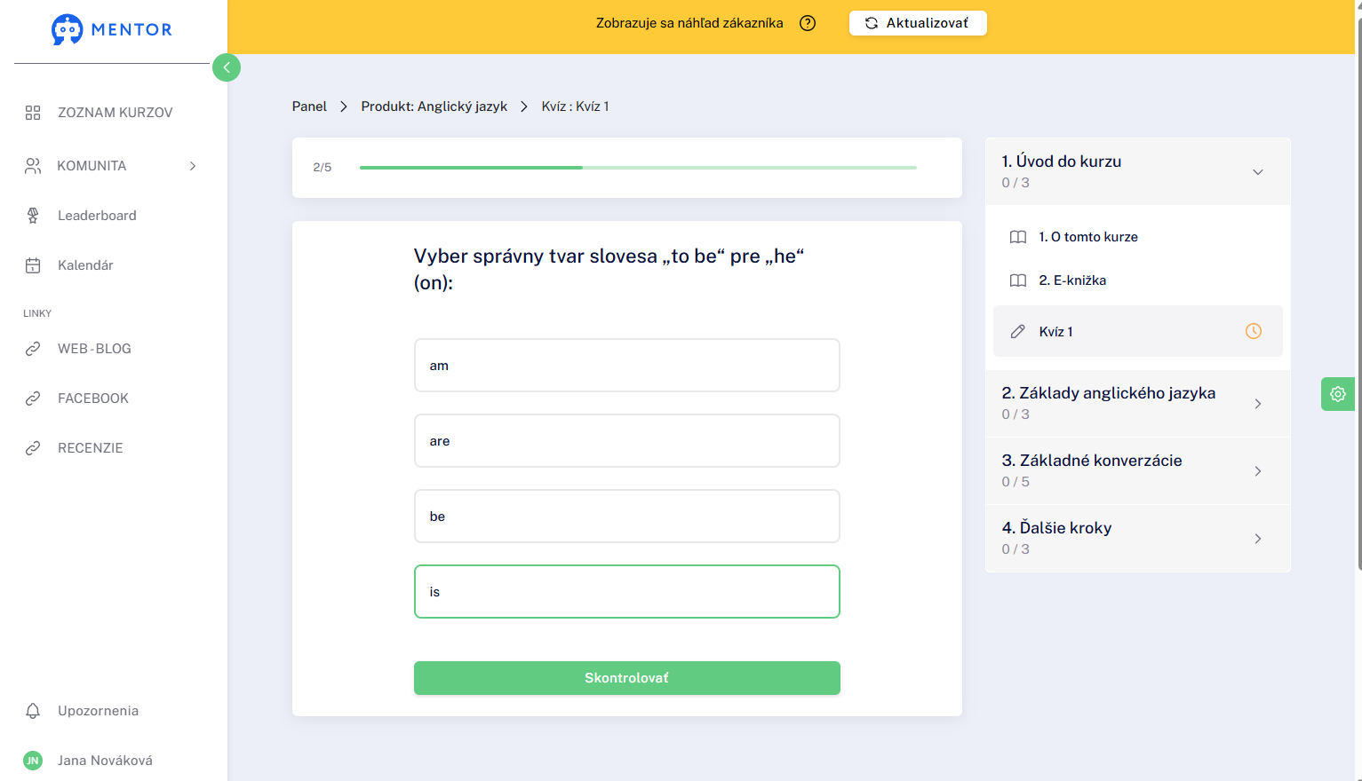1362x781 pixels.
Task: Expand the KOMUNITA submenu arrow
Action: pyautogui.click(x=193, y=166)
